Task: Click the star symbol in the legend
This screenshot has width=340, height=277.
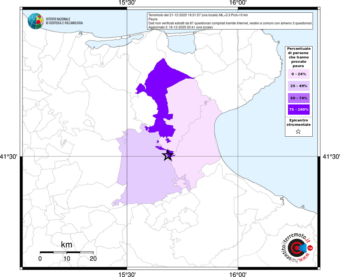Action: pos(298,132)
